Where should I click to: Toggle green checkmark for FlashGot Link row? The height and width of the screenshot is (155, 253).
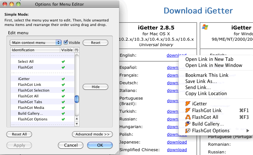tap(63, 85)
